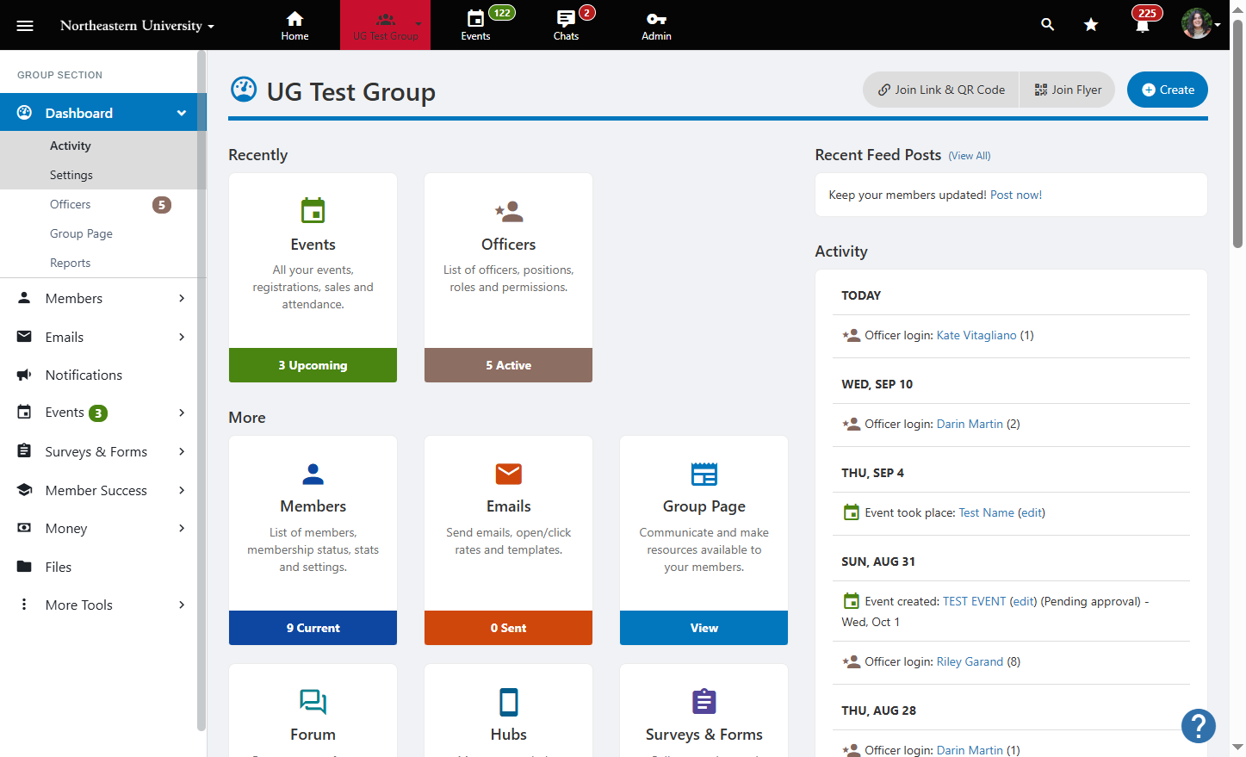Open Northeastern University dropdown
1246x757 pixels.
tap(137, 26)
